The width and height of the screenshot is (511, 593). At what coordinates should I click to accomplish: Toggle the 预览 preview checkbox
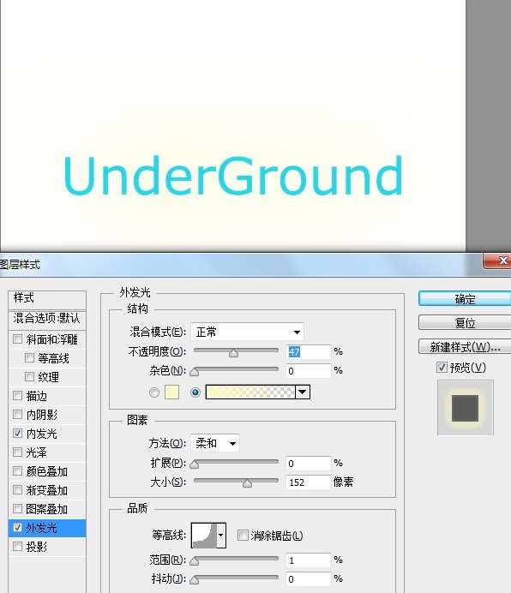click(x=442, y=367)
